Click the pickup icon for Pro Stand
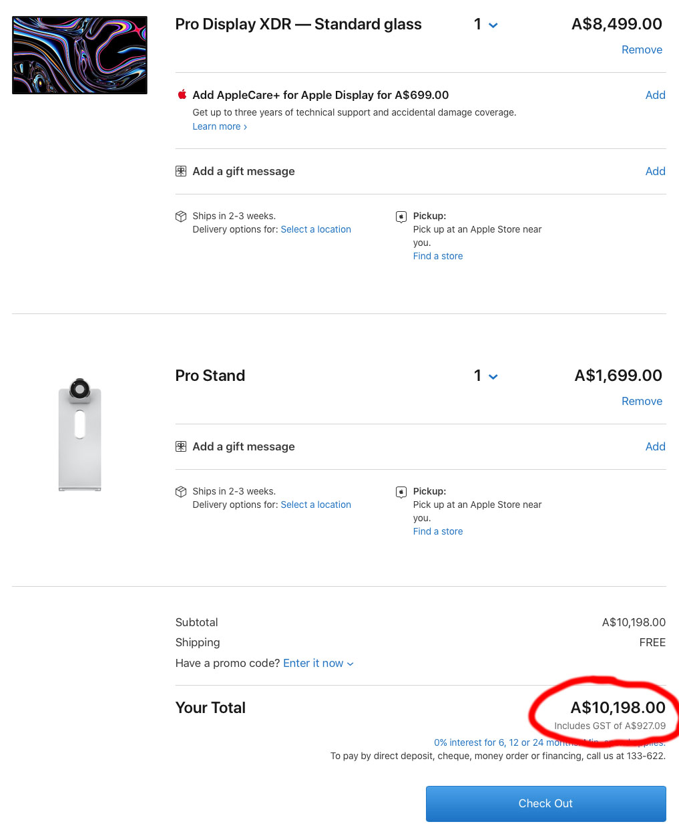 coord(401,493)
